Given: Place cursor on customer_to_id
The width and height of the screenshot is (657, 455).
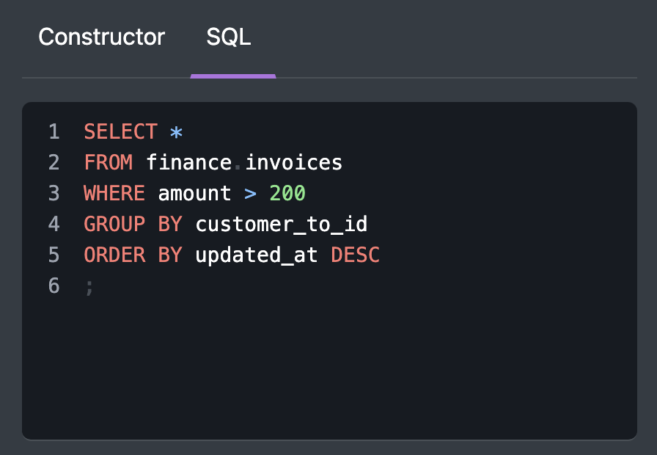Looking at the screenshot, I should click(281, 224).
